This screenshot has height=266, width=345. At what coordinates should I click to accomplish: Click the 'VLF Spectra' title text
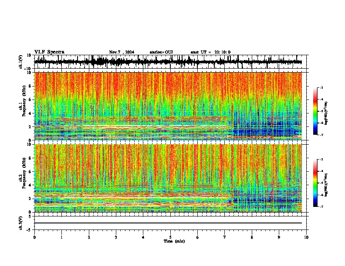pos(49,52)
